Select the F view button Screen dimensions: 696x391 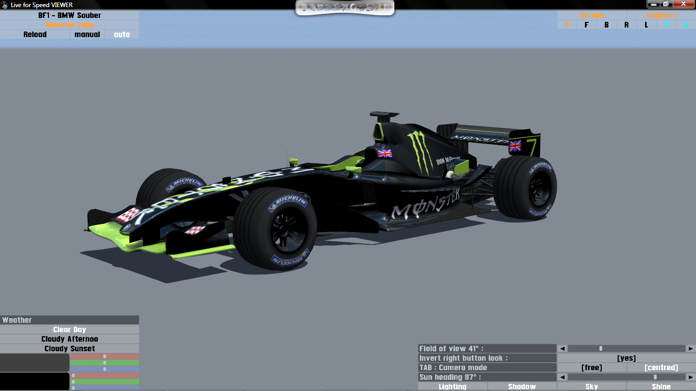[x=586, y=25]
